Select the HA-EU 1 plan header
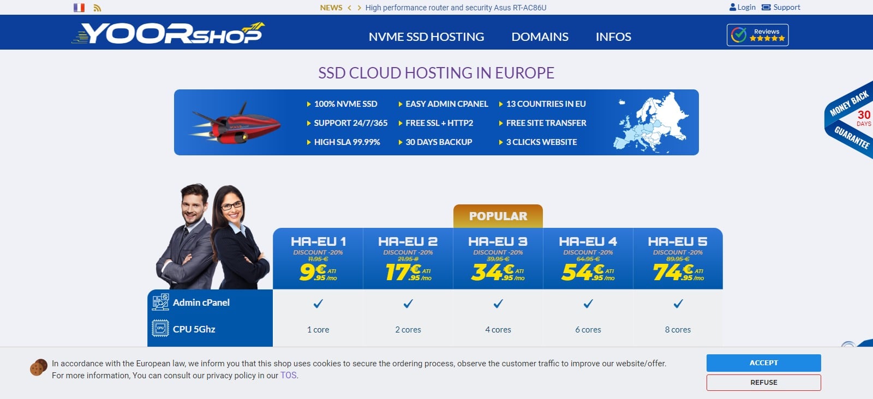 (318, 258)
